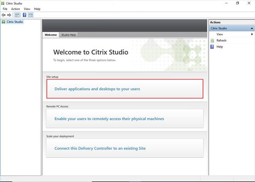Select Deliver applications and desktops to your users
The image size is (255, 182).
[x=125, y=89]
